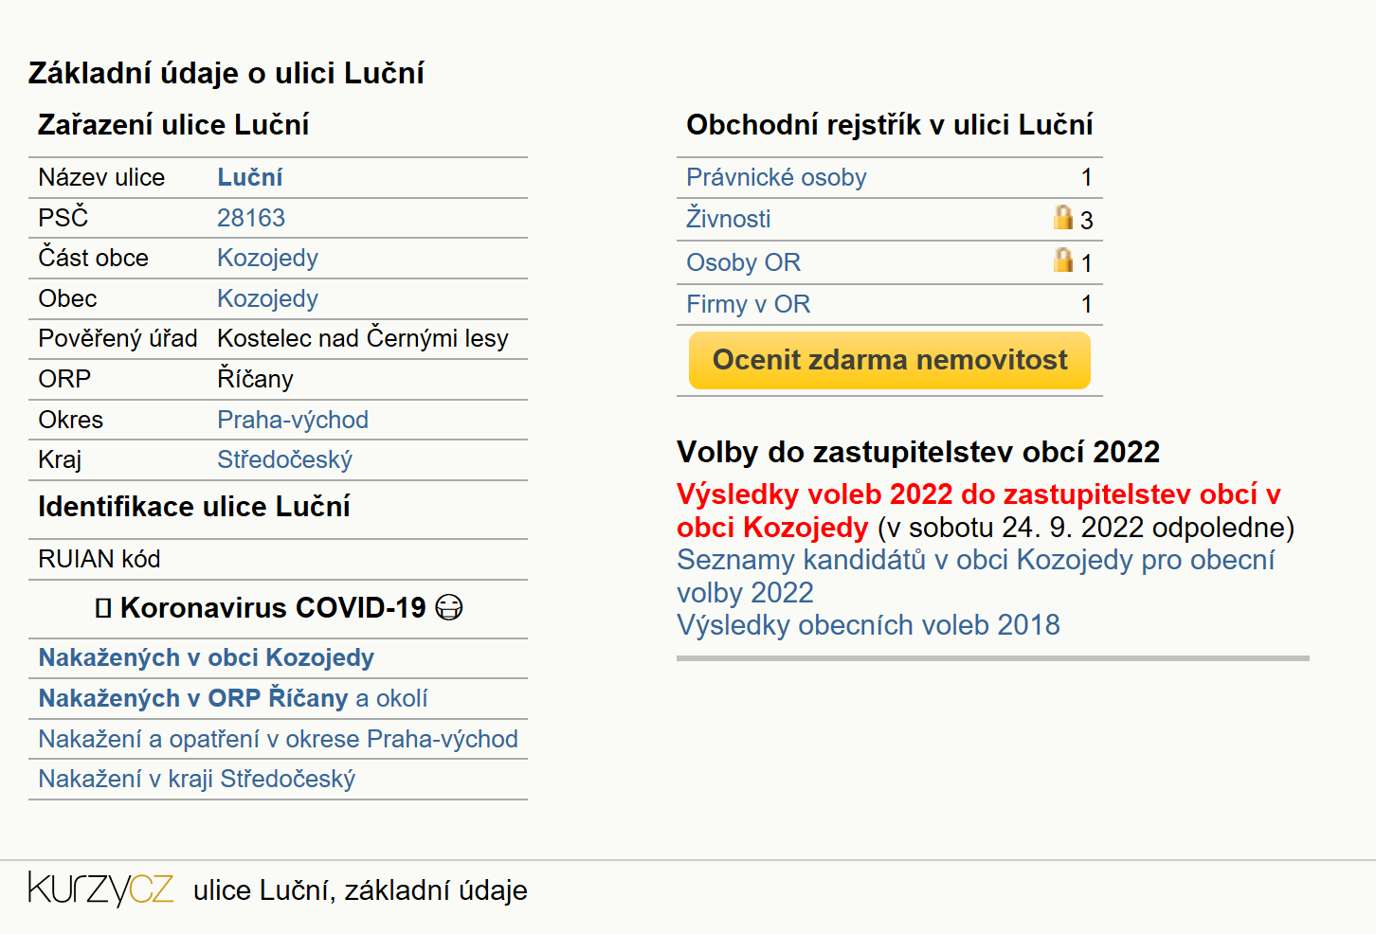Viewport: 1376px width, 934px height.
Task: Open the Praha-východ district link
Action: pos(293,420)
